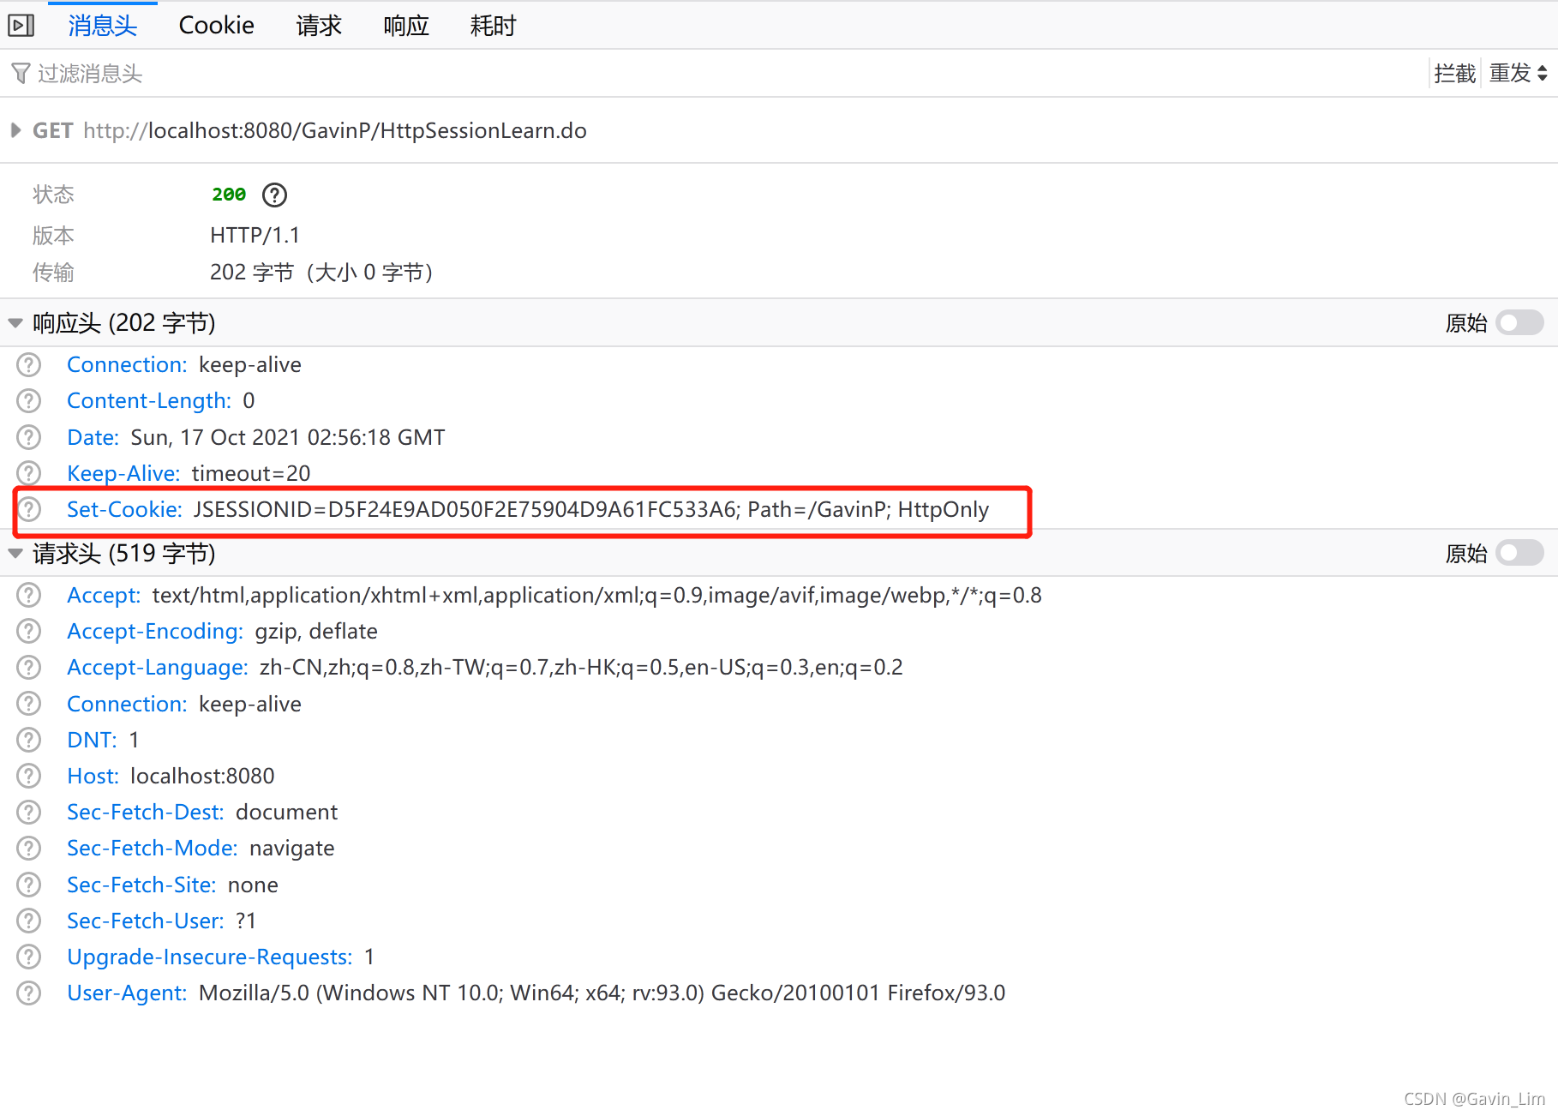Image resolution: width=1558 pixels, height=1116 pixels.
Task: Switch to the Cookie tab
Action: (216, 26)
